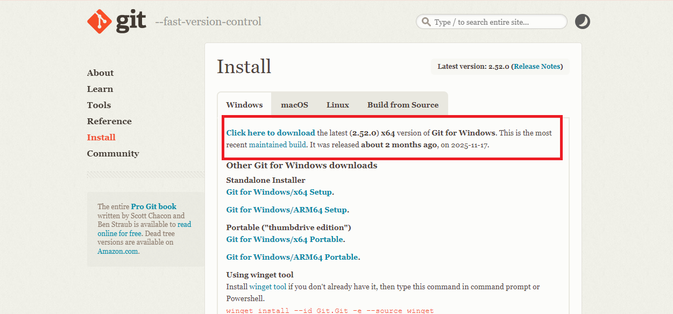Download Git for Windows/x64 Portable

coord(285,239)
